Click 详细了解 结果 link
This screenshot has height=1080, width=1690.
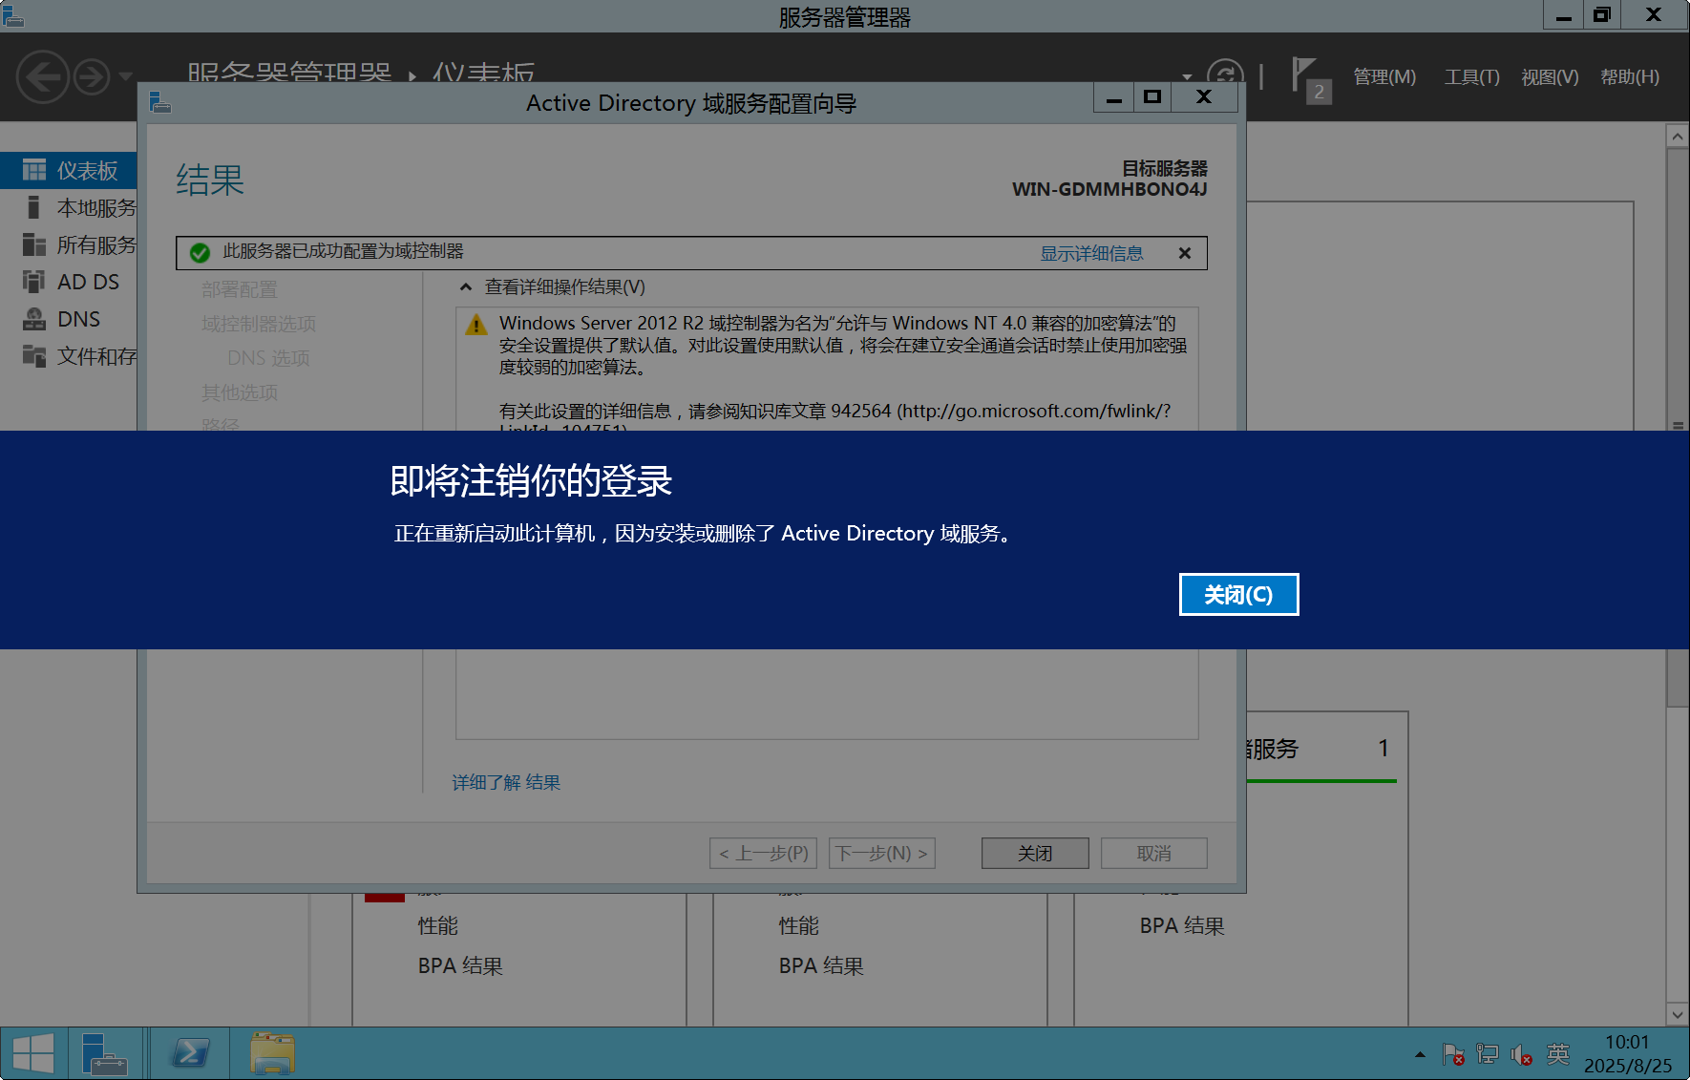click(506, 782)
